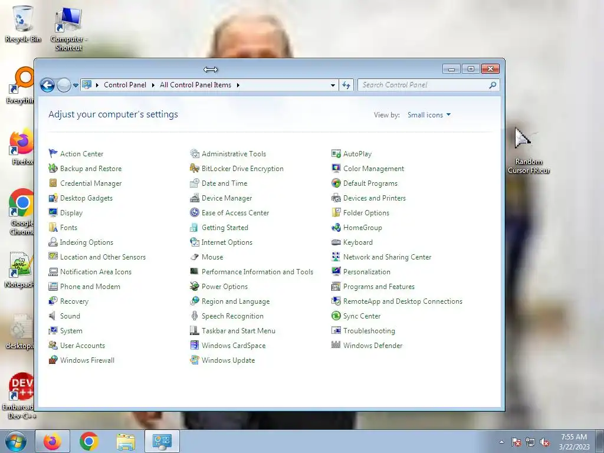Open Programs and Features link

tap(379, 286)
